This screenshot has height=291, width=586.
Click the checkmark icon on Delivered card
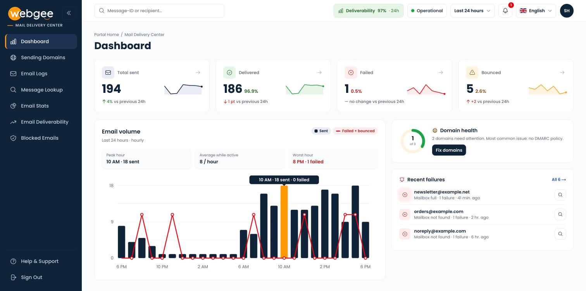click(x=229, y=72)
